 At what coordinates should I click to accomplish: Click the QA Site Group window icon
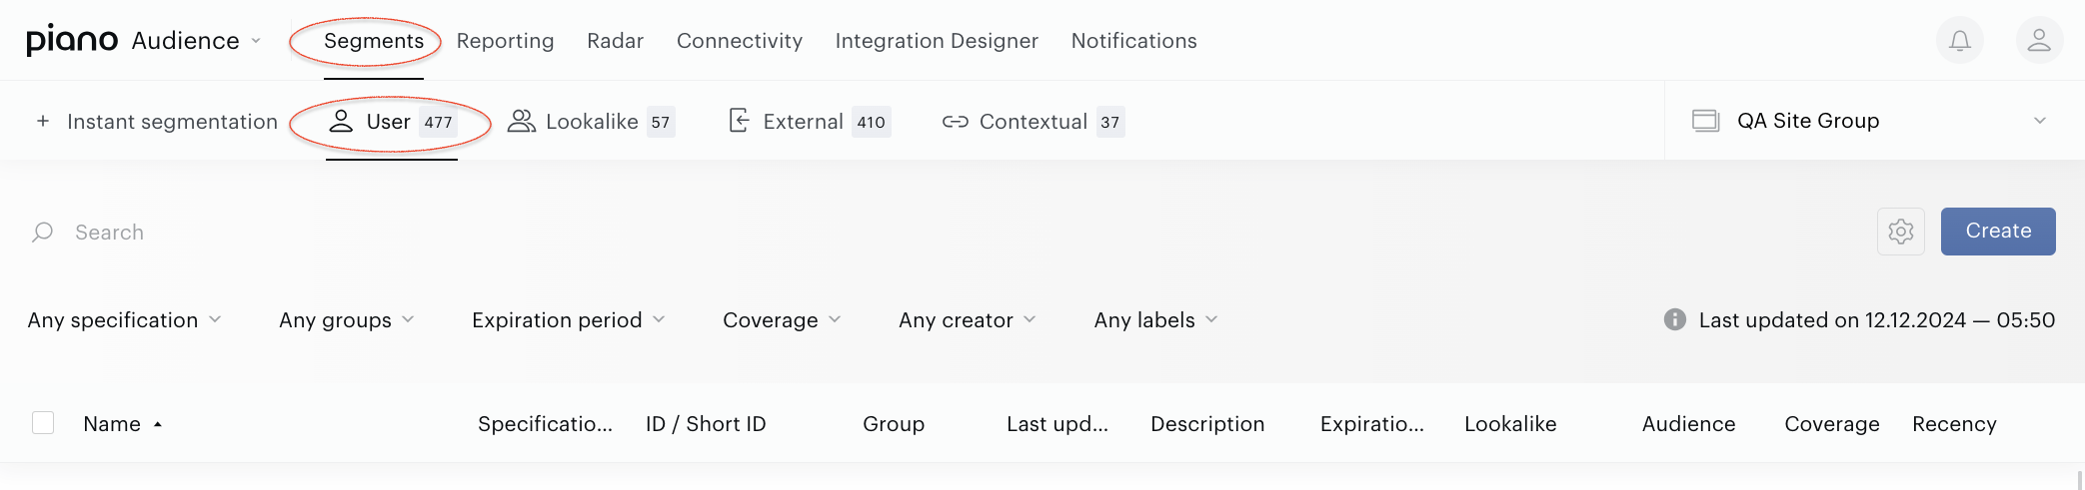tap(1705, 121)
